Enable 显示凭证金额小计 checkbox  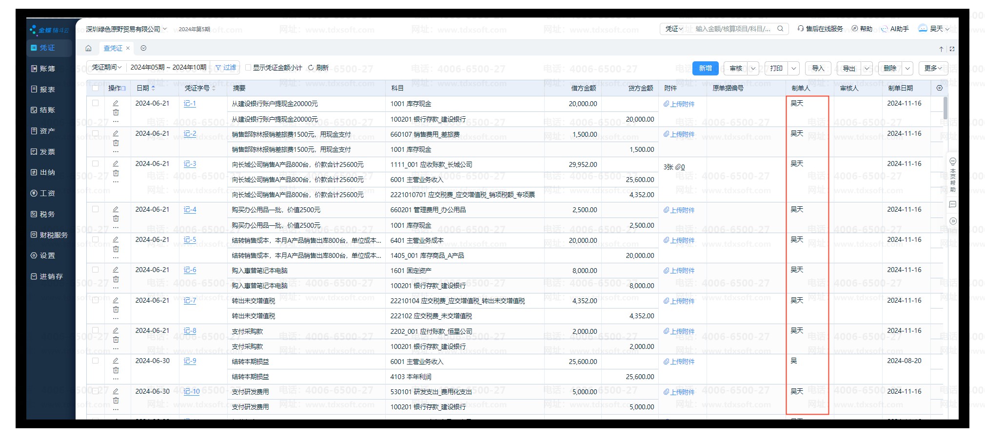(x=248, y=68)
